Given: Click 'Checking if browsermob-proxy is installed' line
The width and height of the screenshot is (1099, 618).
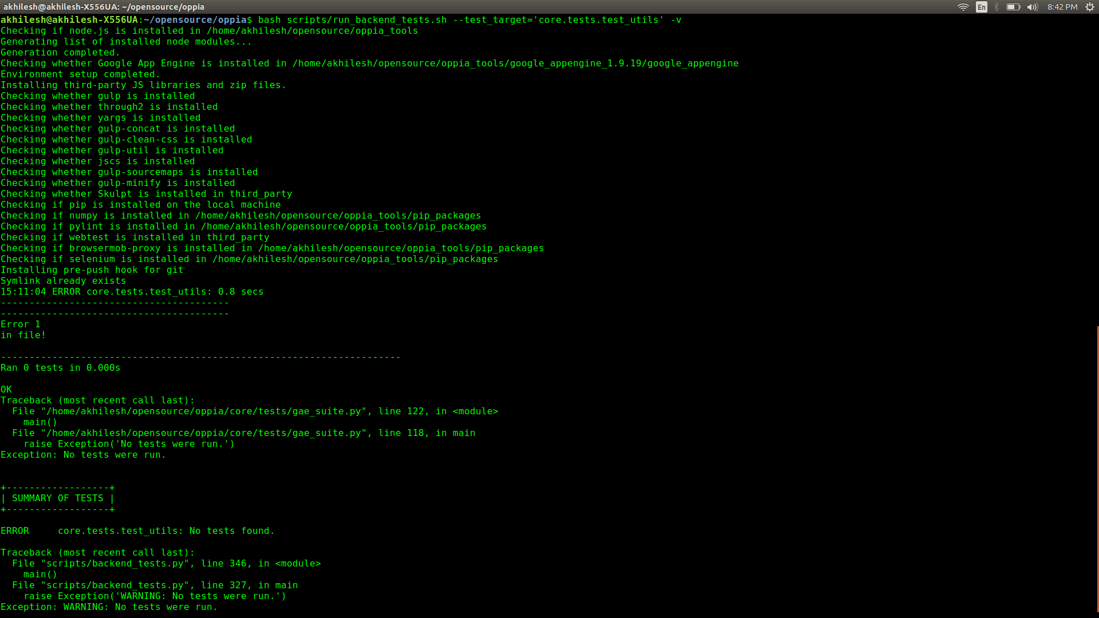Looking at the screenshot, I should point(272,248).
